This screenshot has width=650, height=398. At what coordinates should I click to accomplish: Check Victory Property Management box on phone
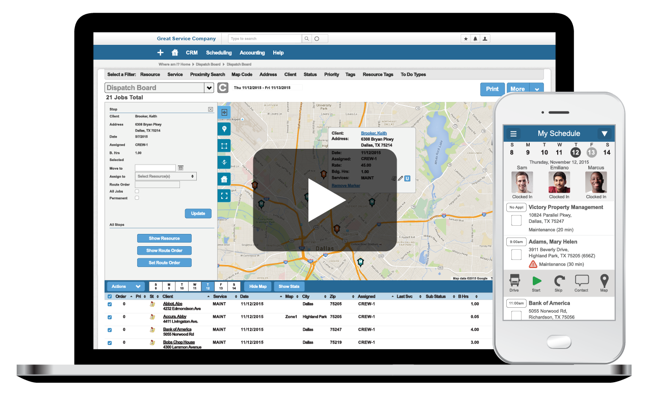(516, 220)
